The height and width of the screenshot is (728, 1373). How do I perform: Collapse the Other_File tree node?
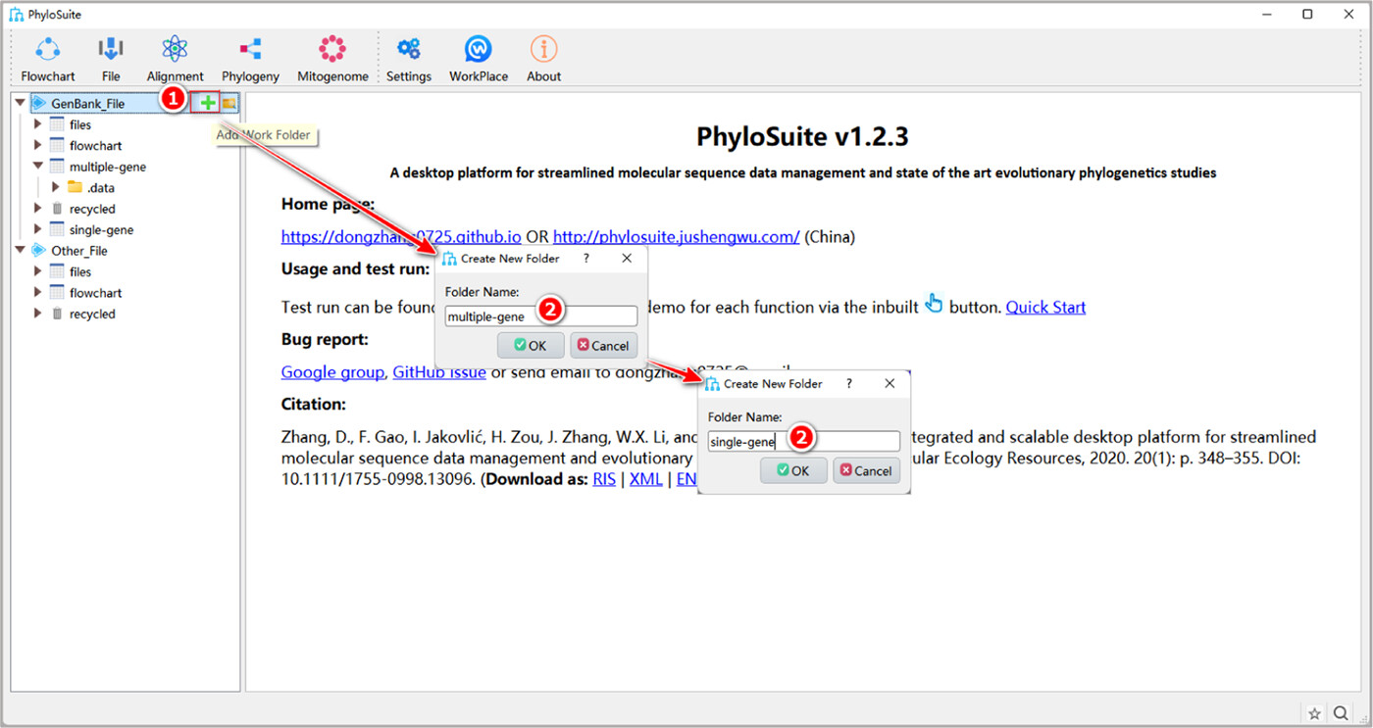point(20,251)
